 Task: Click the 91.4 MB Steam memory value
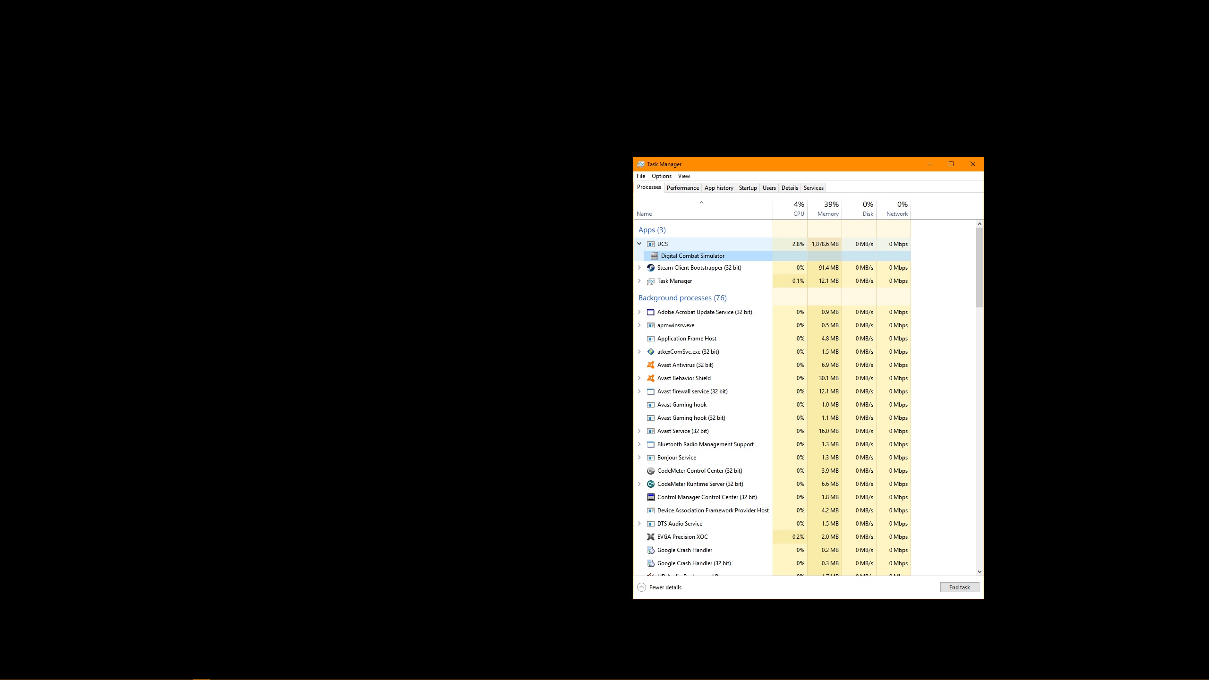coord(828,268)
